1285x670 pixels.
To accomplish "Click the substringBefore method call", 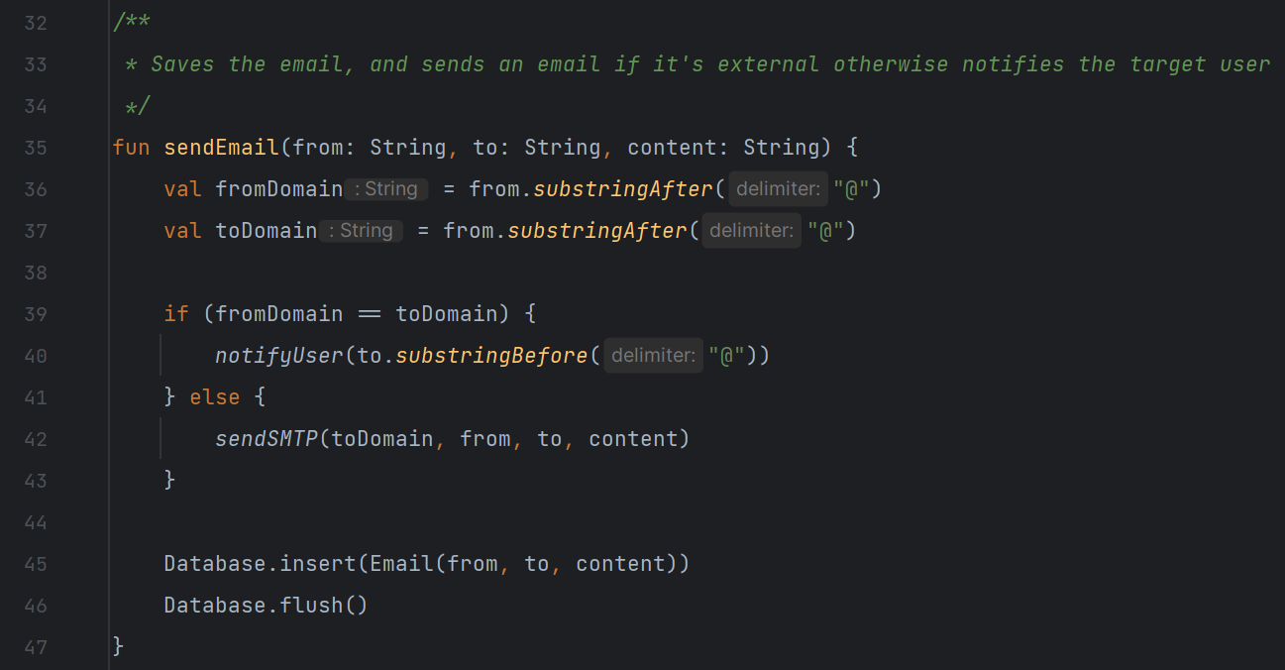I will tap(491, 356).
